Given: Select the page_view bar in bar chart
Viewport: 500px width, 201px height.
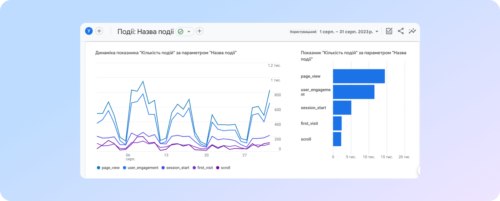Looking at the screenshot, I should pyautogui.click(x=359, y=76).
